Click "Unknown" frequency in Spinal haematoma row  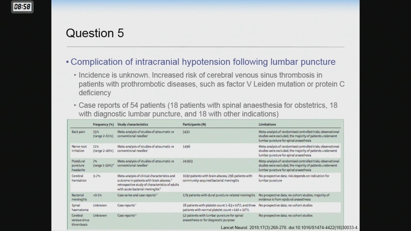(x=100, y=205)
